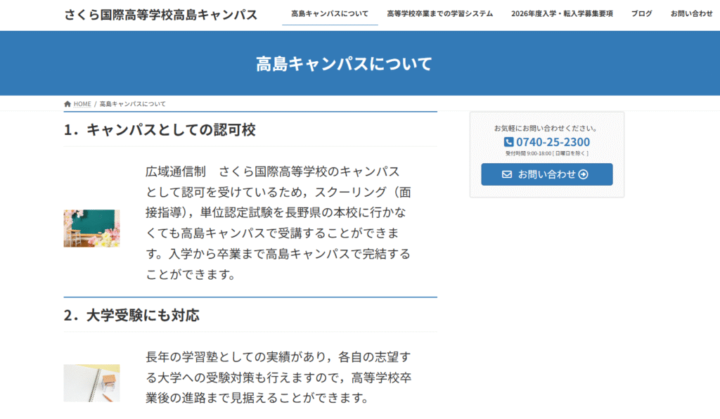Click the home icon in the breadcrumb
The image size is (720, 419).
(x=67, y=104)
